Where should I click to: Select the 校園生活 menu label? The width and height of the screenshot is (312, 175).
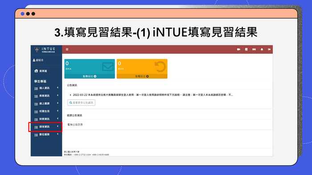[45, 111]
